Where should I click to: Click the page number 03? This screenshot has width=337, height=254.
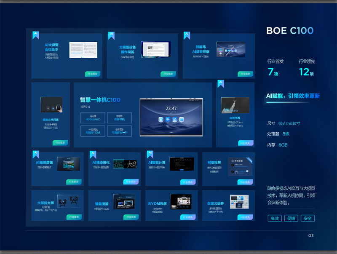tap(311, 236)
